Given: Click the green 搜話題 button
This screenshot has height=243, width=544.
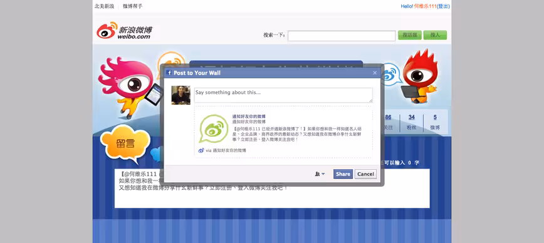Looking at the screenshot, I should 409,35.
